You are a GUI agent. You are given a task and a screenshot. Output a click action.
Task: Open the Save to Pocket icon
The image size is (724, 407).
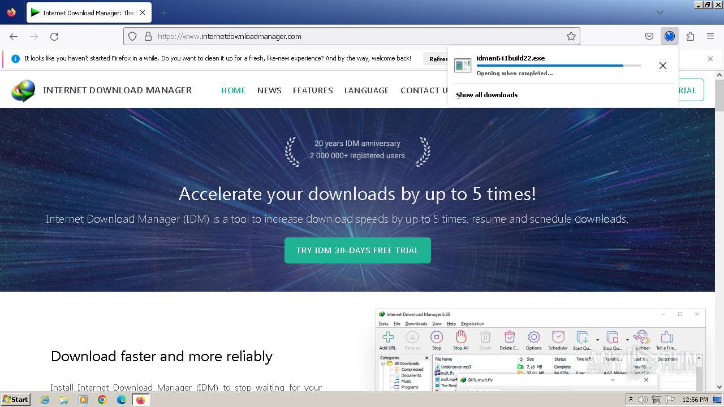coord(649,36)
